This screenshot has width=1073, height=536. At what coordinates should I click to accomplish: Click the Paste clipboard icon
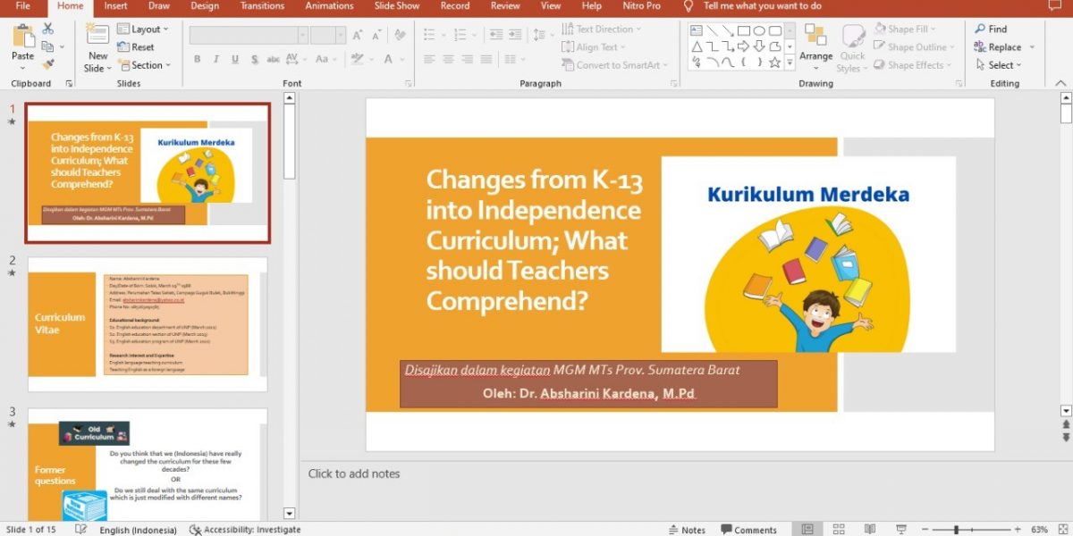coord(23,37)
